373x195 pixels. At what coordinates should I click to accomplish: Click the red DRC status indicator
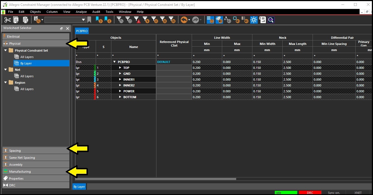pyautogui.click(x=309, y=192)
